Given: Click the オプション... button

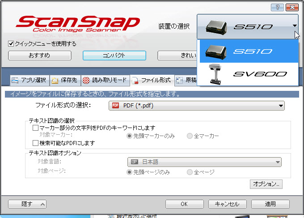Looking at the screenshot, I should pos(266,184).
